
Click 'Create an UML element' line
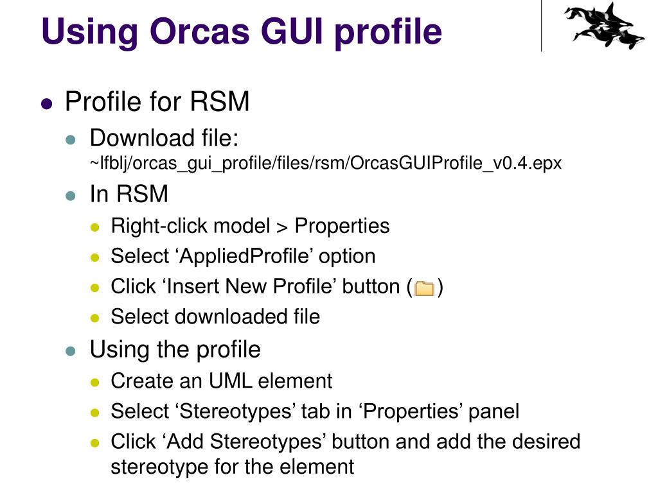click(x=222, y=381)
